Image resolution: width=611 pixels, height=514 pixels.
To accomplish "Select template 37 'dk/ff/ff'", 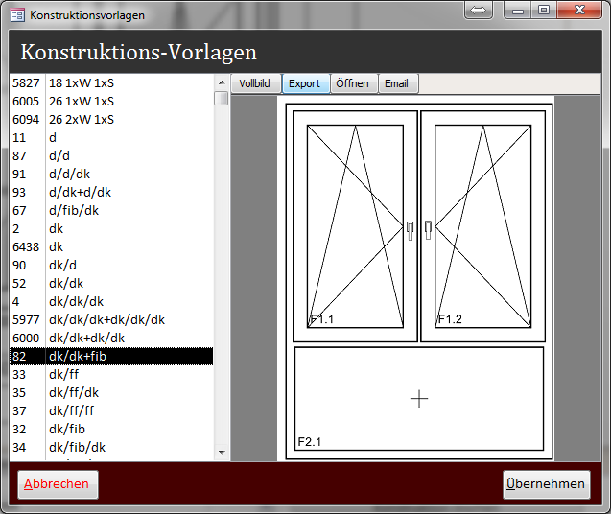I will tap(111, 410).
